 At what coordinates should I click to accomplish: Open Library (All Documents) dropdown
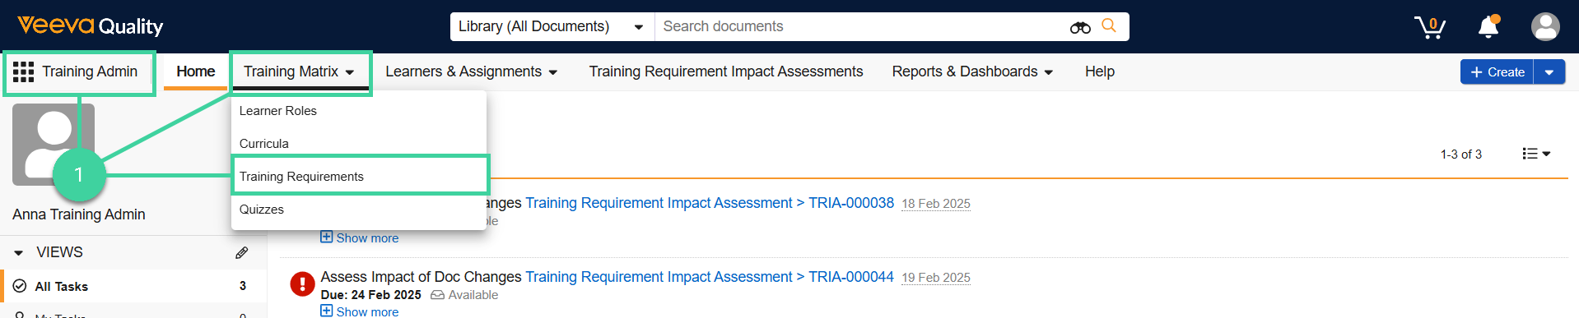pyautogui.click(x=552, y=26)
